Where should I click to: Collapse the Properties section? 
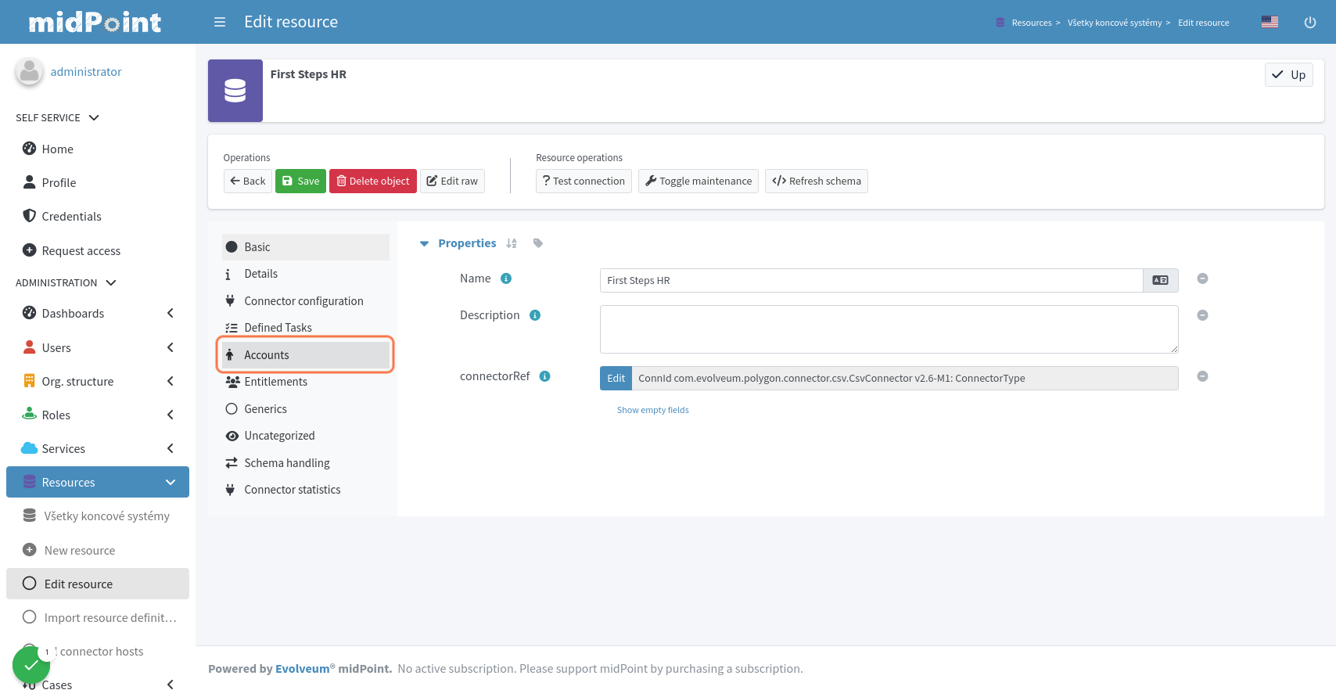coord(424,243)
